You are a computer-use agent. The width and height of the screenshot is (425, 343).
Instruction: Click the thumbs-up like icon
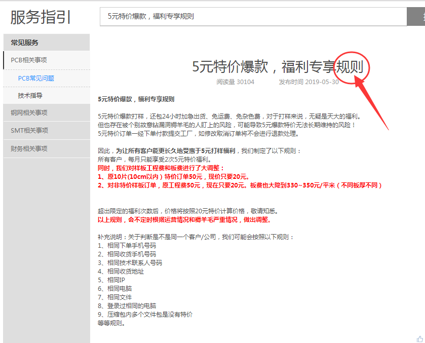click(x=419, y=338)
